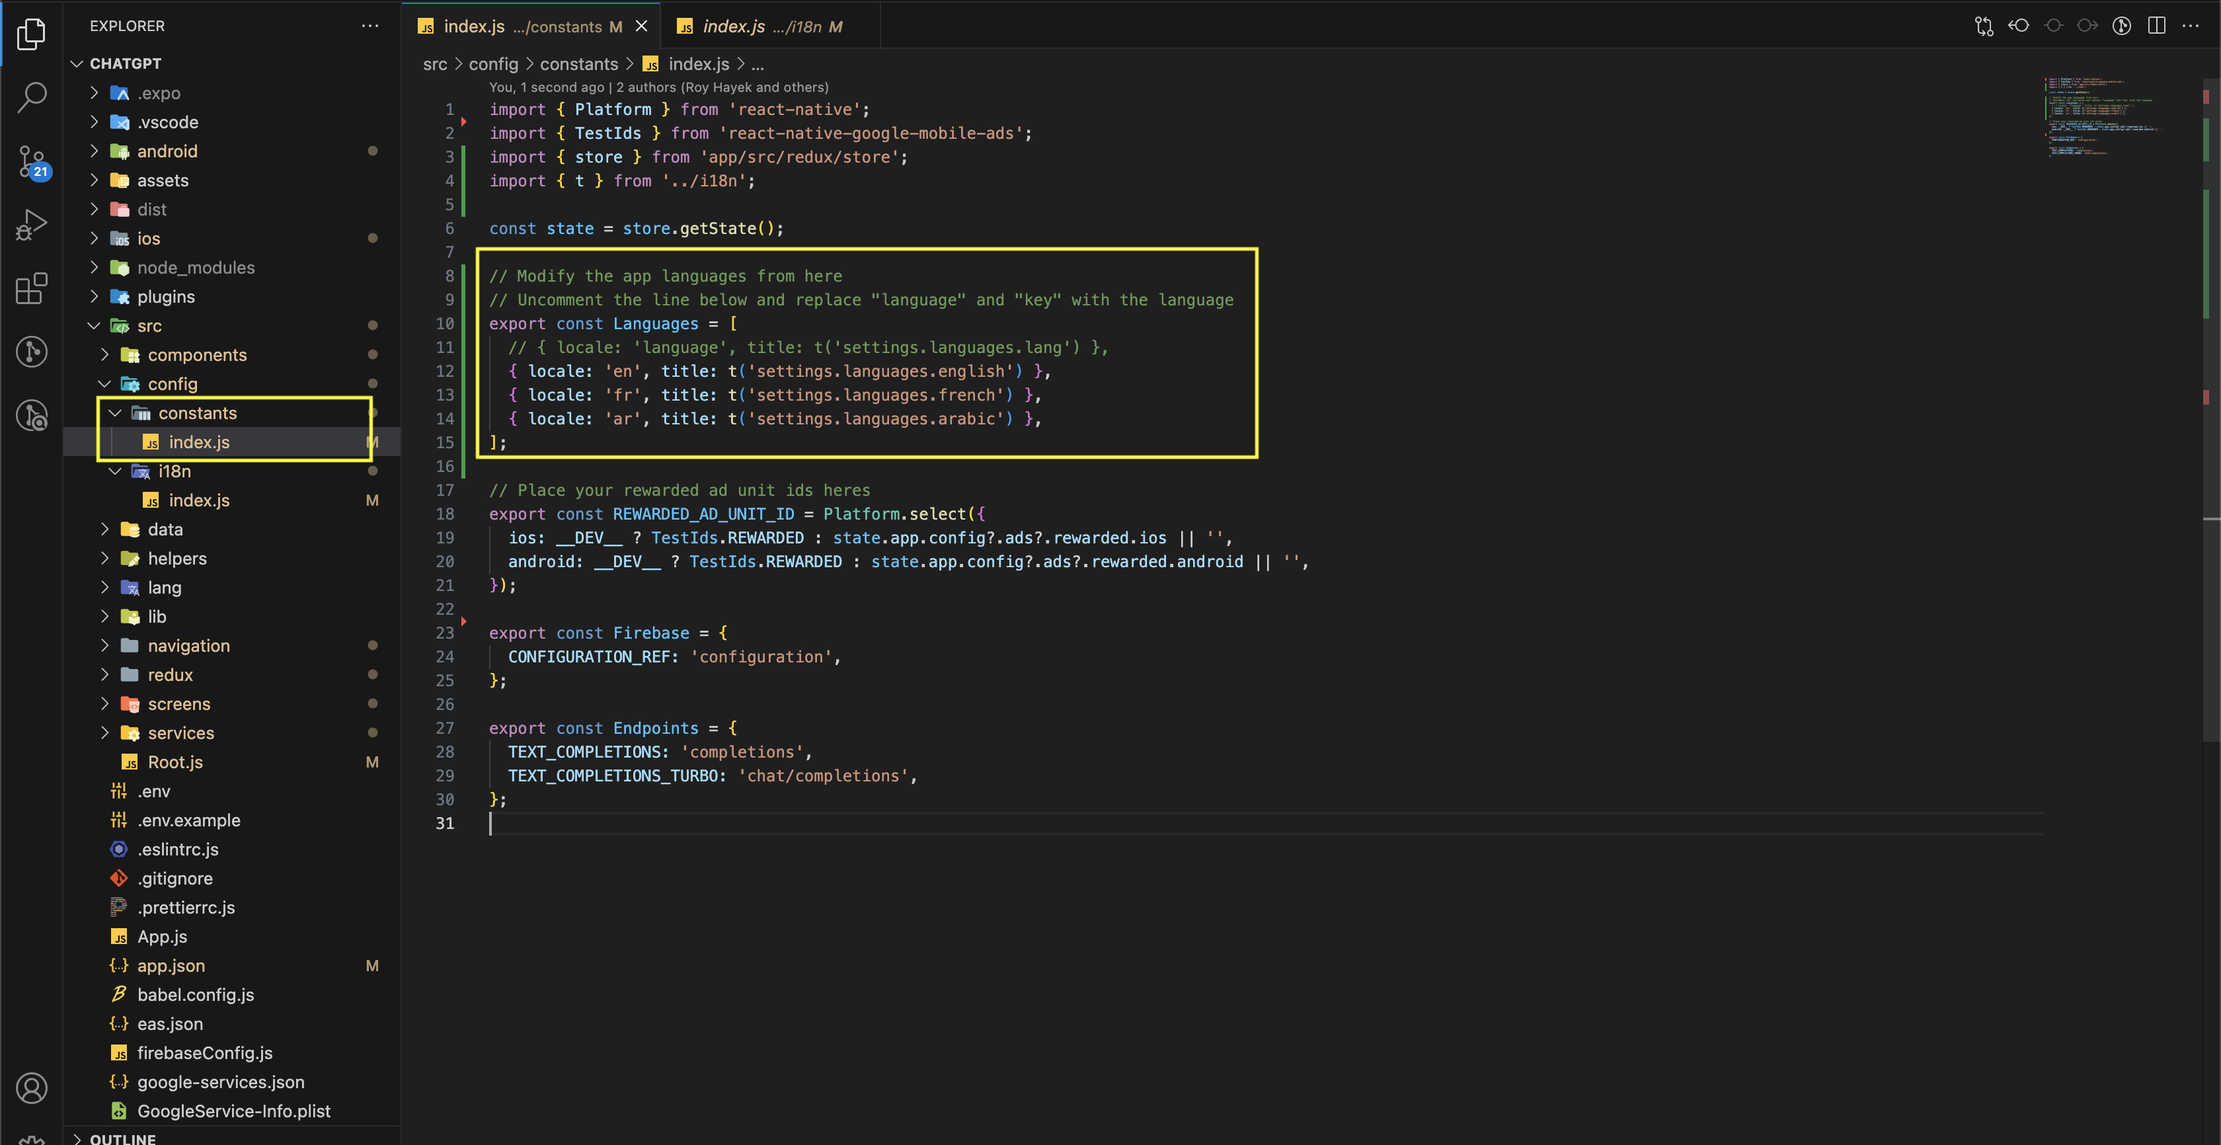Open the .env file

pyautogui.click(x=233, y=791)
